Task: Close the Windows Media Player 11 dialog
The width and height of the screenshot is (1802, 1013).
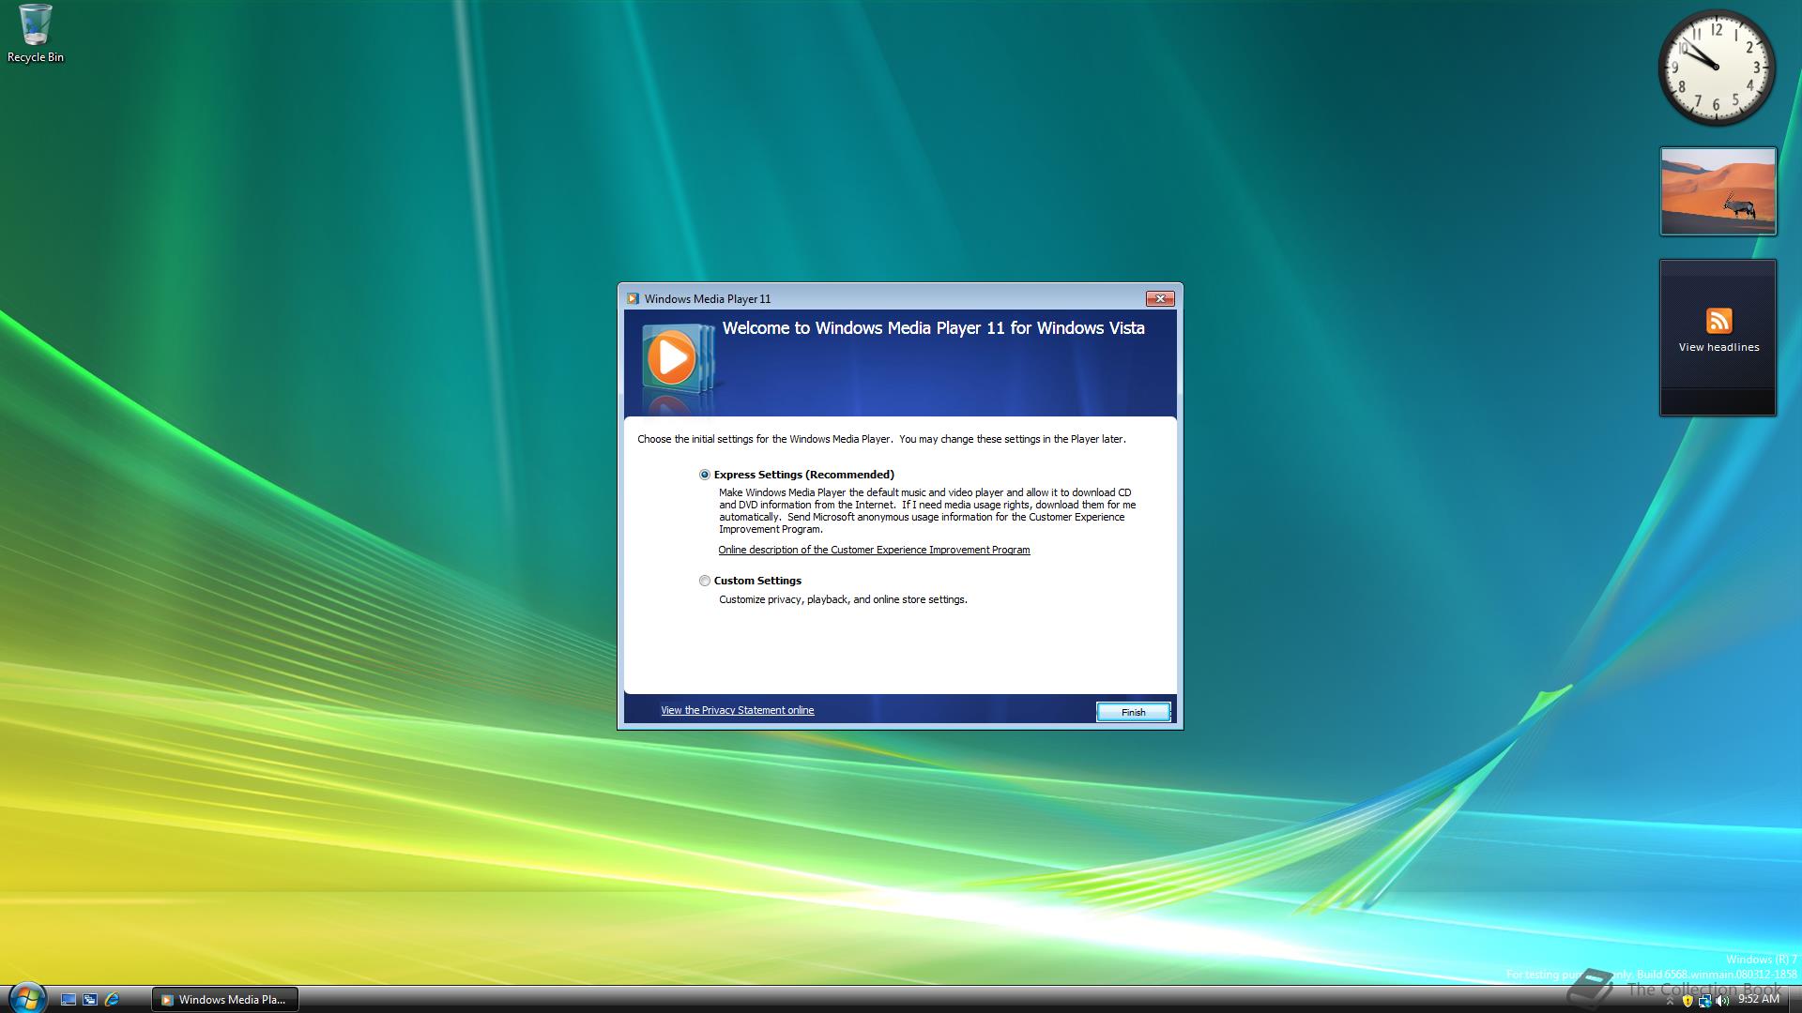Action: pos(1160,298)
